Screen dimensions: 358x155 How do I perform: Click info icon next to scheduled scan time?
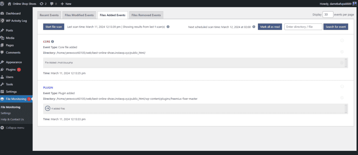point(253,27)
